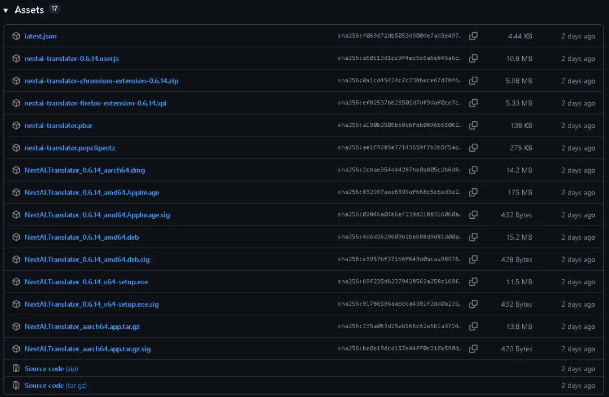Copy hash for x64-setup.exe asset
Viewport: 609px width, 397px height.
[473, 281]
